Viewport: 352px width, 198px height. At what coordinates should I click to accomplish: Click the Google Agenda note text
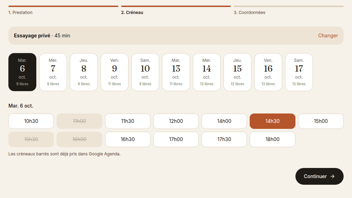(x=64, y=154)
